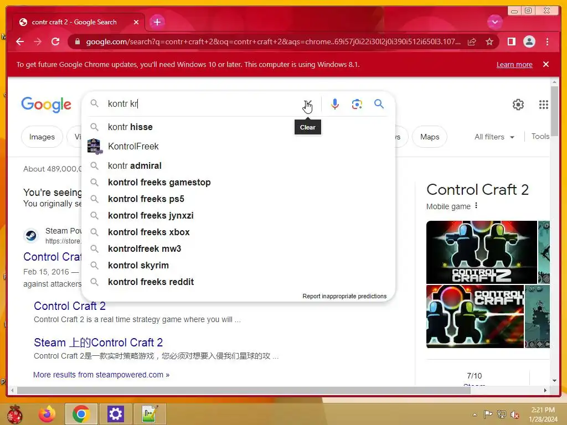Select the KontrolFreek suggestion

(x=239, y=146)
